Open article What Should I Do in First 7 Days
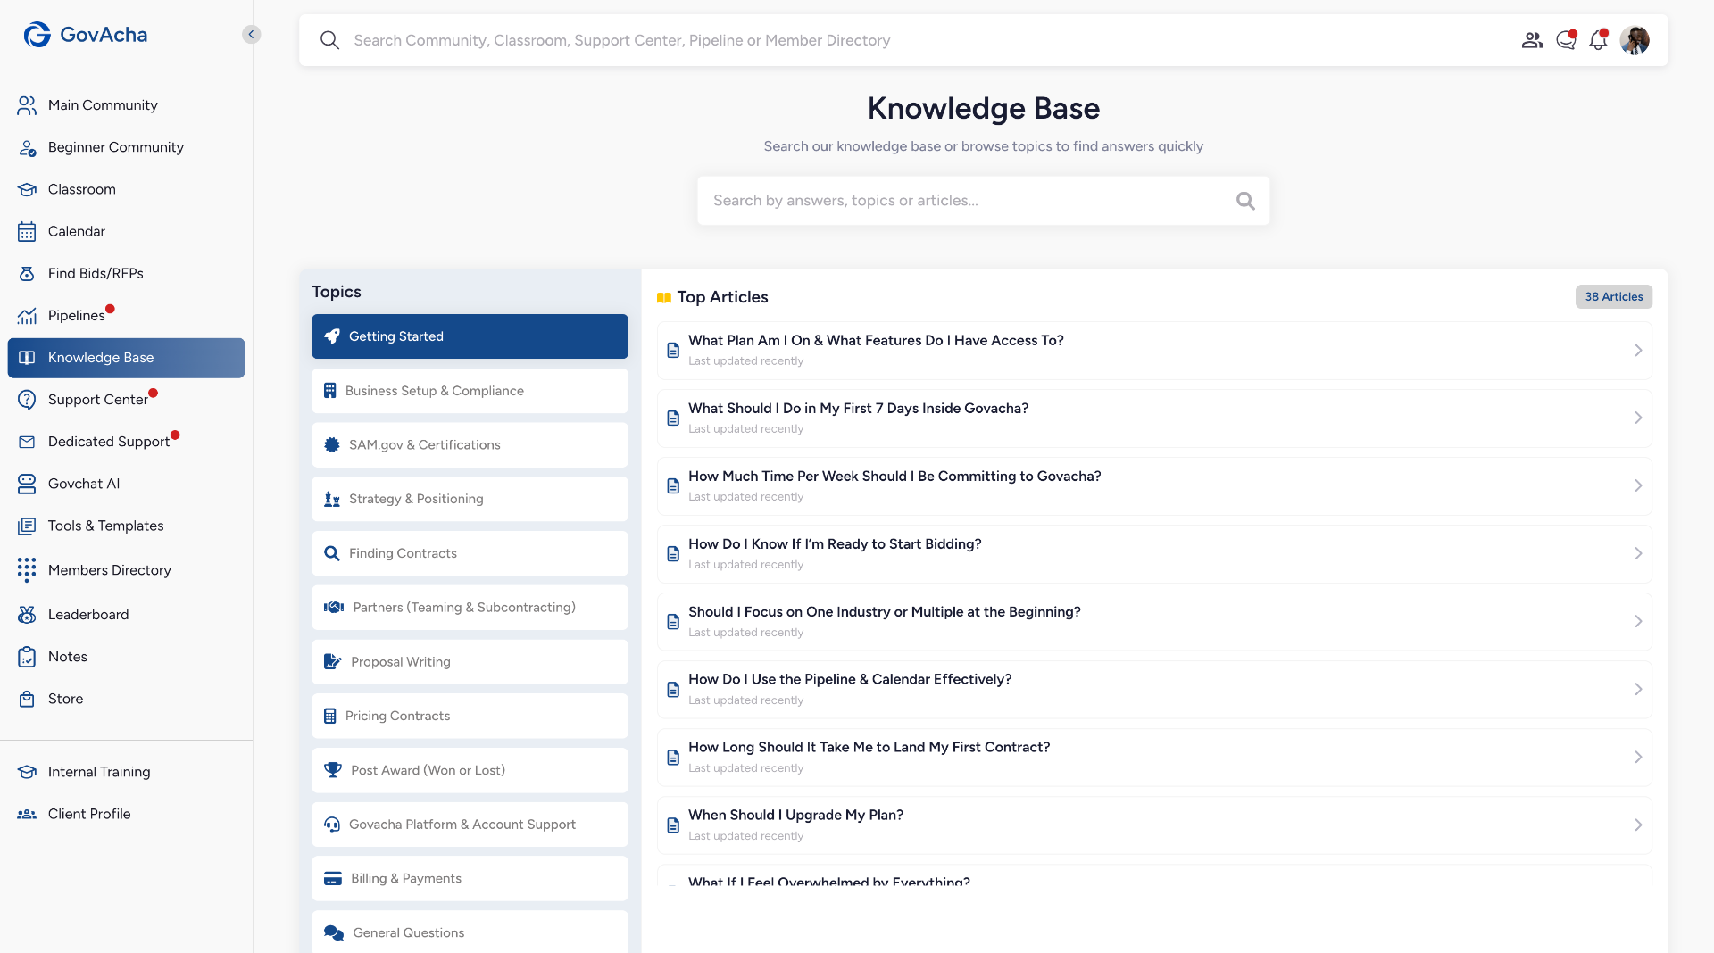 1154,418
